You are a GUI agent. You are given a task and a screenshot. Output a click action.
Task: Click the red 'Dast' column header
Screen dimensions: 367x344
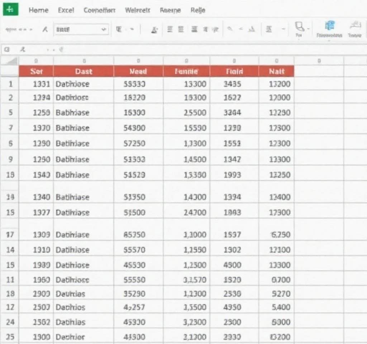84,71
